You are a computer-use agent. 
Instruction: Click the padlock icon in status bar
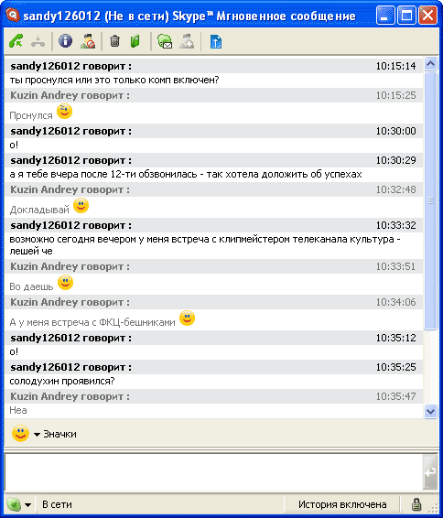pos(416,504)
